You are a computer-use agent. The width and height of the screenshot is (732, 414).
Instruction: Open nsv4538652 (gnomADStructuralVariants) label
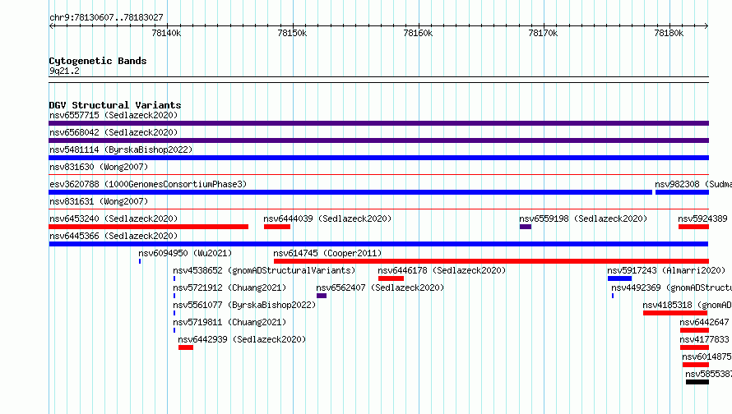(x=264, y=270)
